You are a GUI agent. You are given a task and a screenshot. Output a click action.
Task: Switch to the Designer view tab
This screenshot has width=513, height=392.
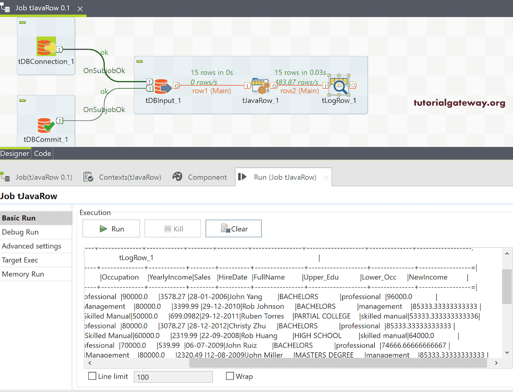point(15,154)
